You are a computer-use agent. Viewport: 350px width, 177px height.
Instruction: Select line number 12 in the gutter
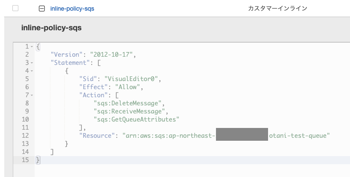pyautogui.click(x=25, y=136)
